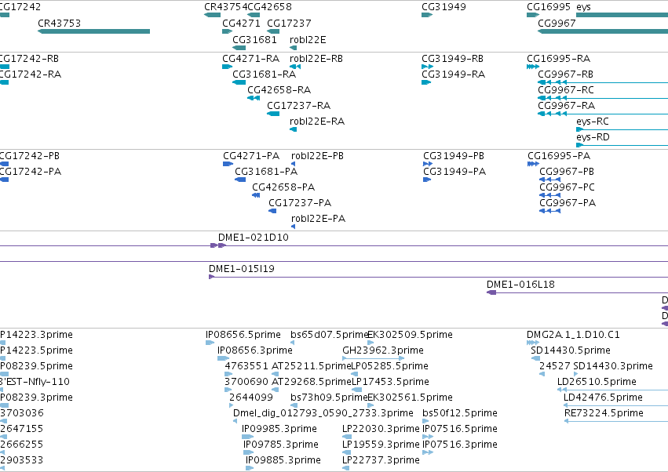Screen dimensions: 668x472
Task: Select EST SD14430.5prime
Action: 571,350
